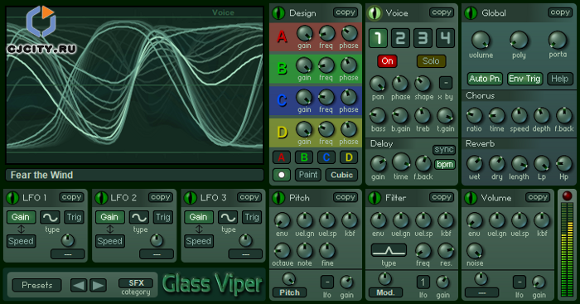
Task: Click the output level meter
Action: point(567,249)
